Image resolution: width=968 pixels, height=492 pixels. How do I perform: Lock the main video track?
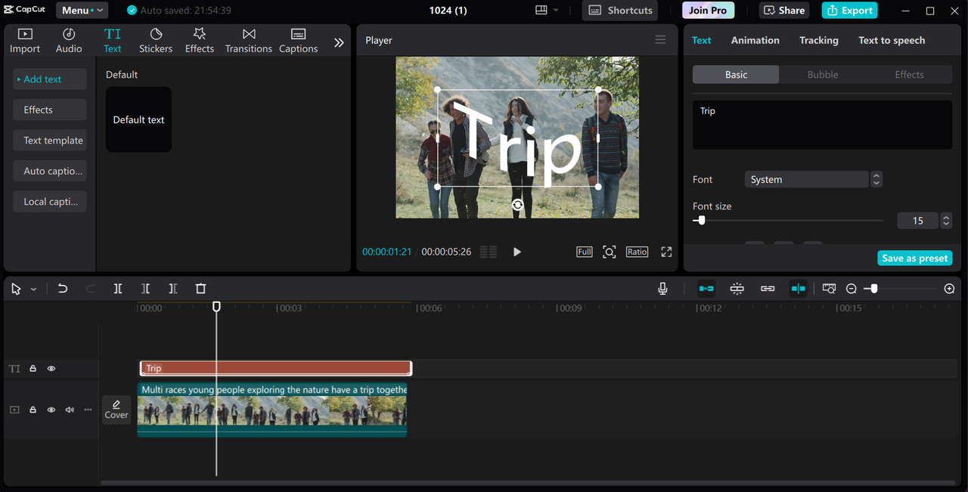point(33,410)
